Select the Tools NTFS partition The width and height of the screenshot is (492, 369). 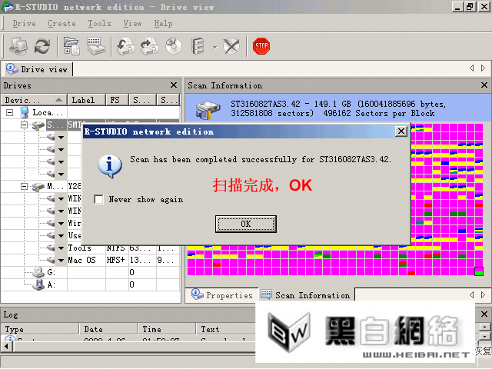coord(79,248)
